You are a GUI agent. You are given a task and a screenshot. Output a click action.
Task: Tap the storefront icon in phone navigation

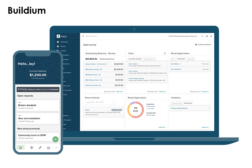click(48, 148)
